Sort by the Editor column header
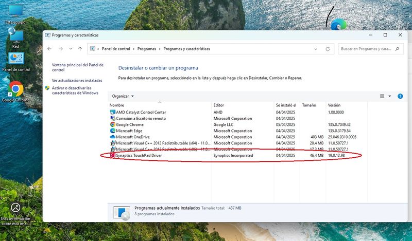 pyautogui.click(x=218, y=105)
